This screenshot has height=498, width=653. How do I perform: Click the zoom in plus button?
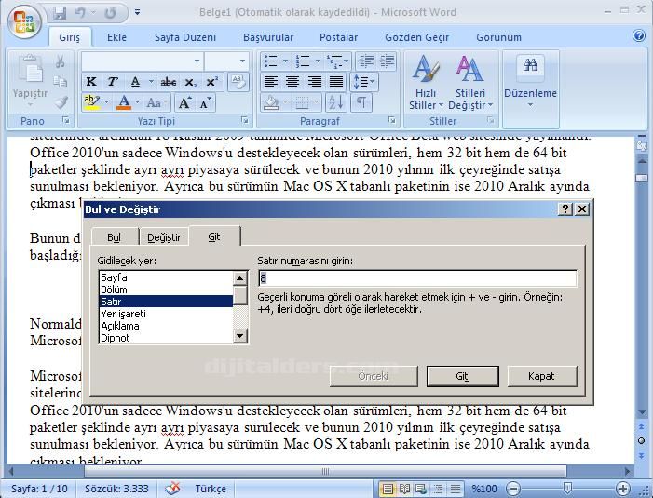(623, 489)
